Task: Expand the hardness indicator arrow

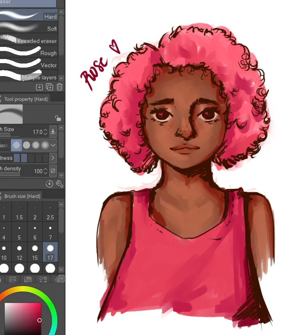Action: [53, 158]
